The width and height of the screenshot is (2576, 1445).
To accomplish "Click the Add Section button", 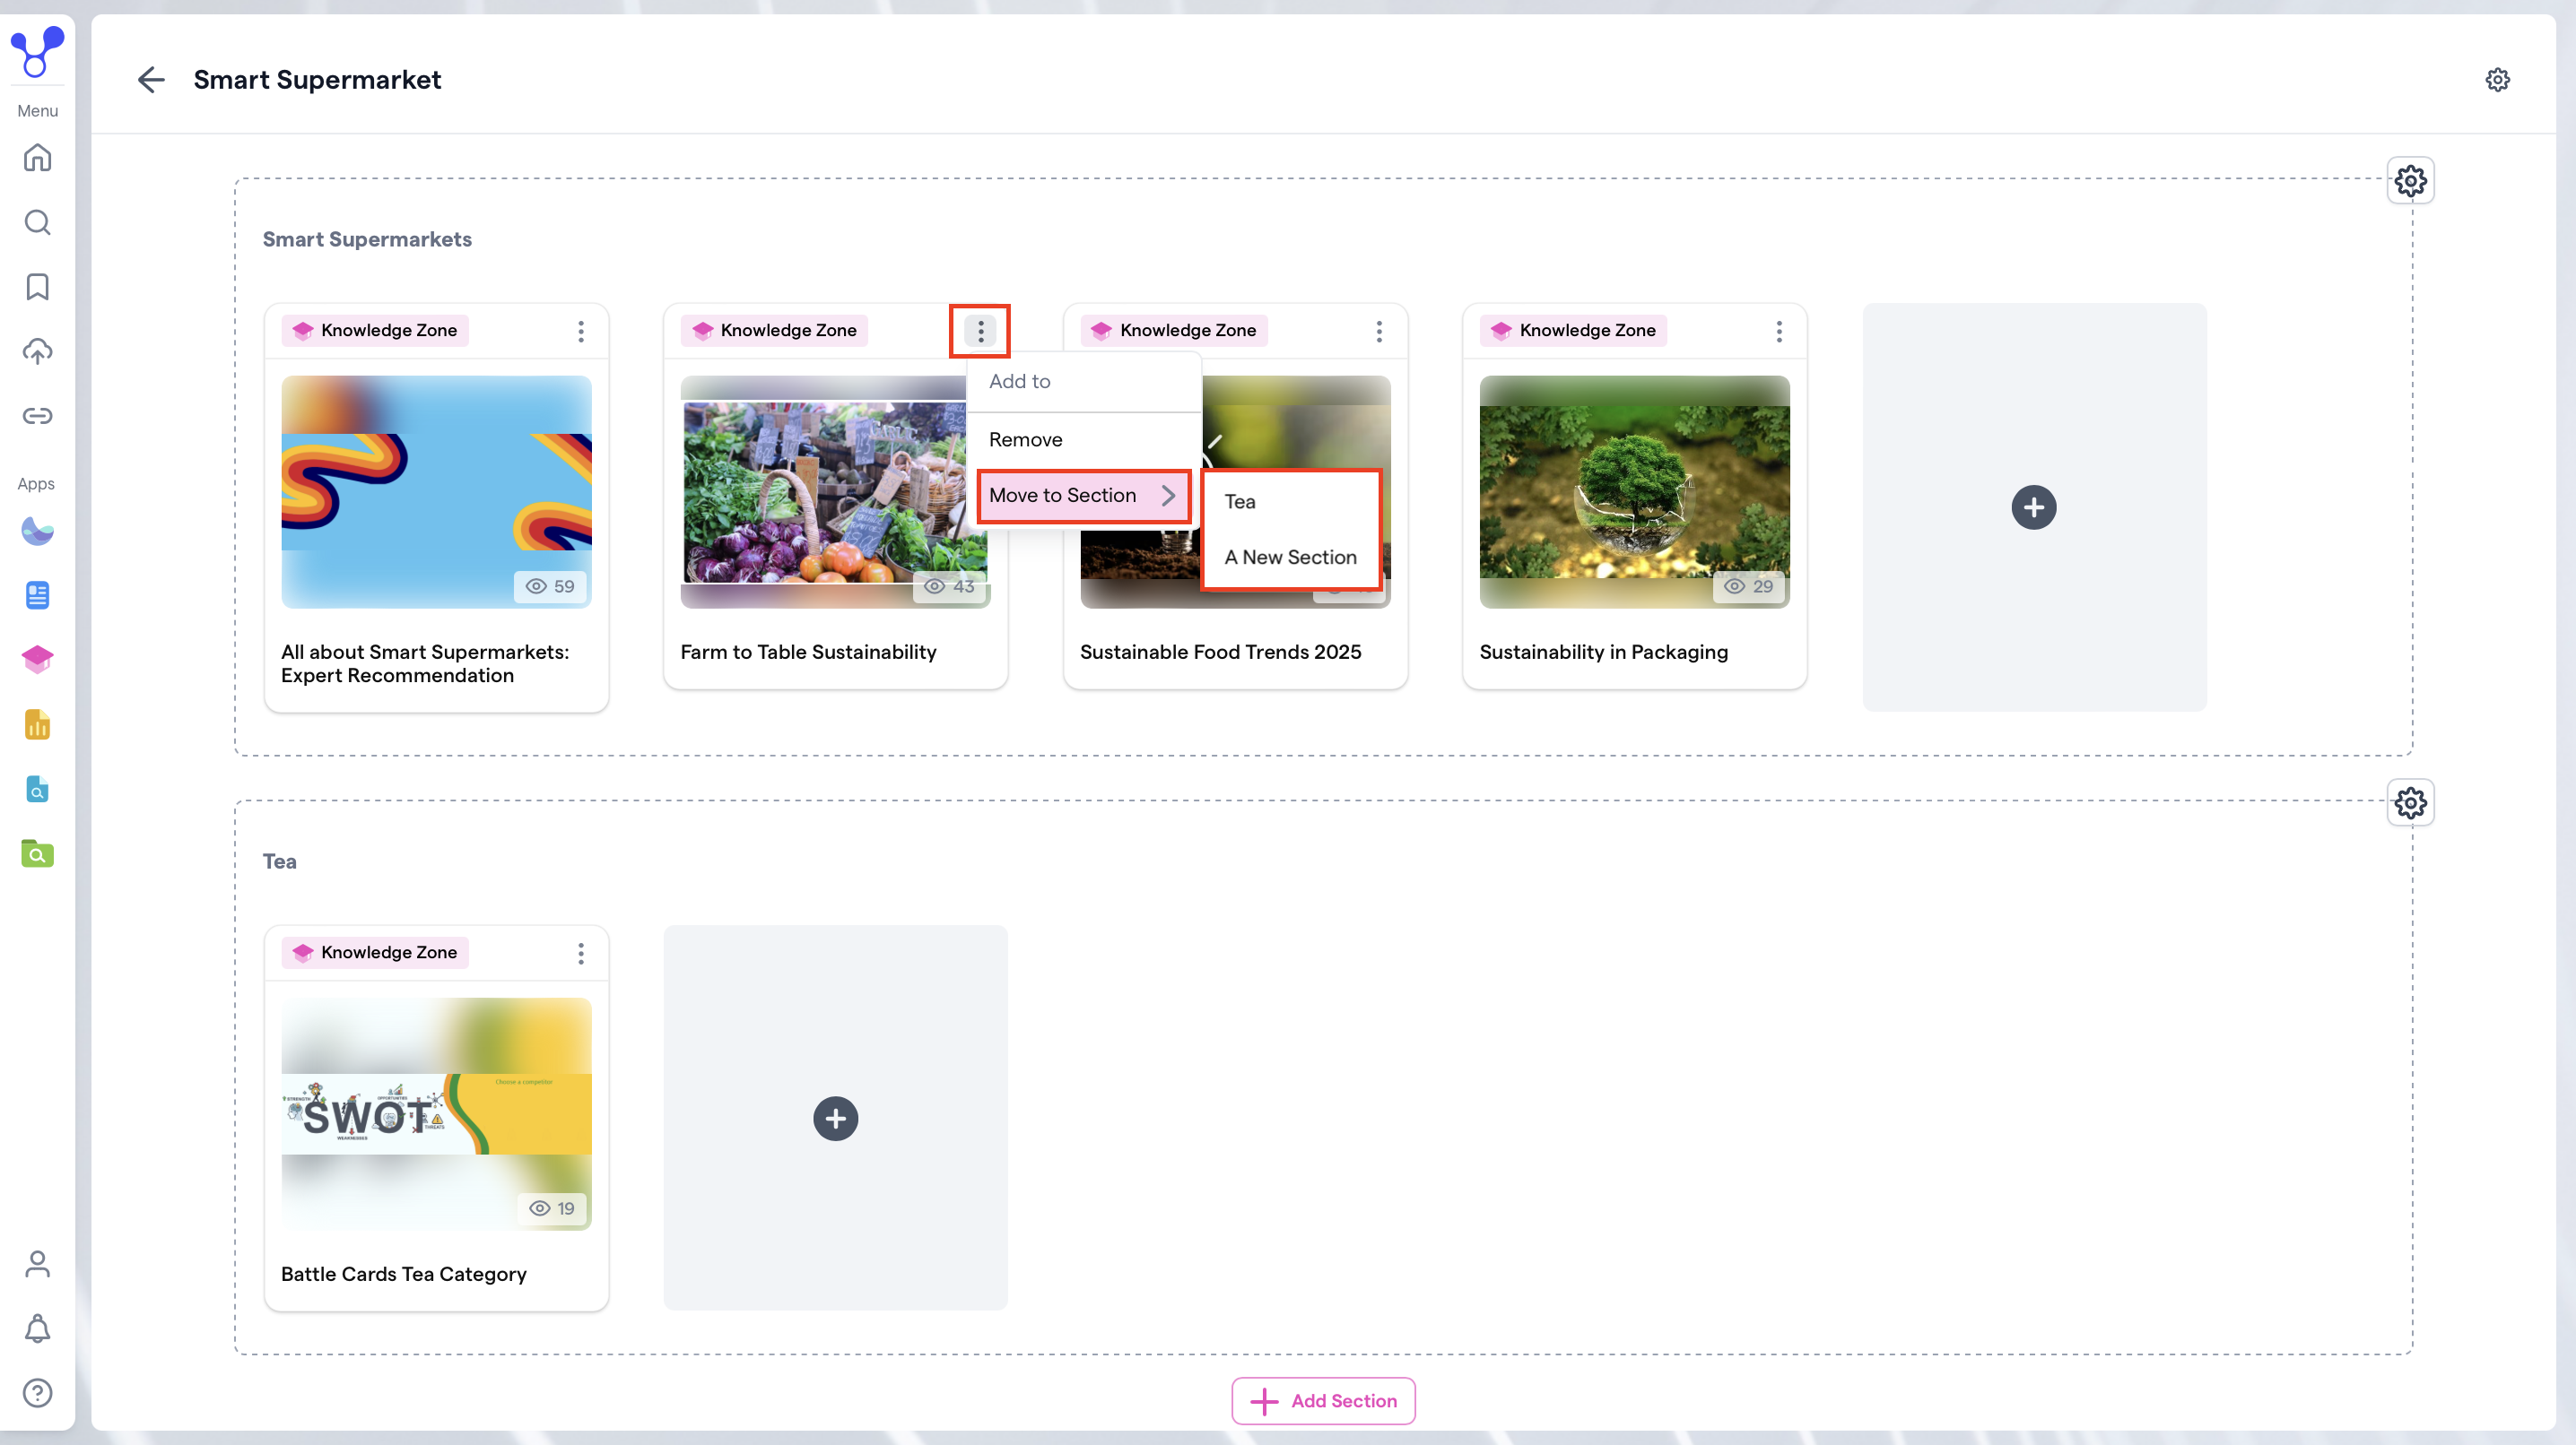I will coord(1323,1401).
